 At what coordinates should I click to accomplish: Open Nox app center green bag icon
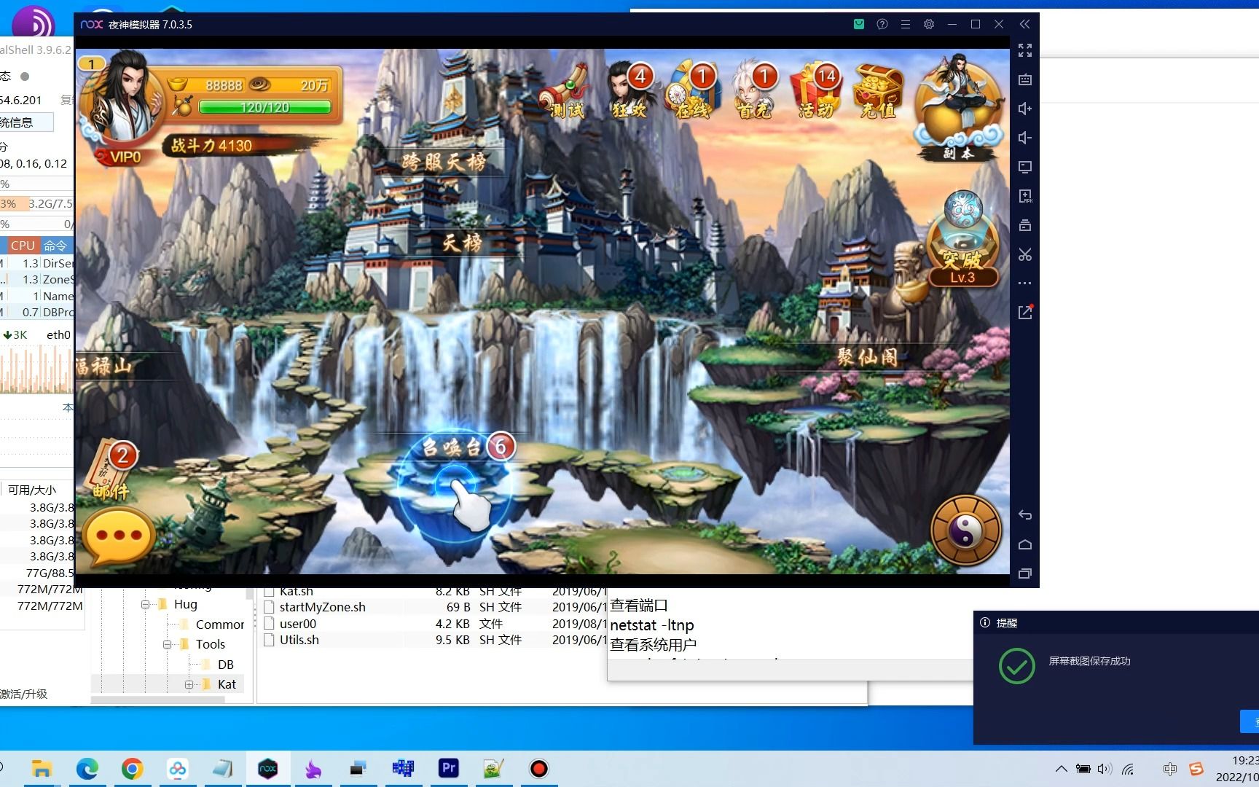pos(859,24)
